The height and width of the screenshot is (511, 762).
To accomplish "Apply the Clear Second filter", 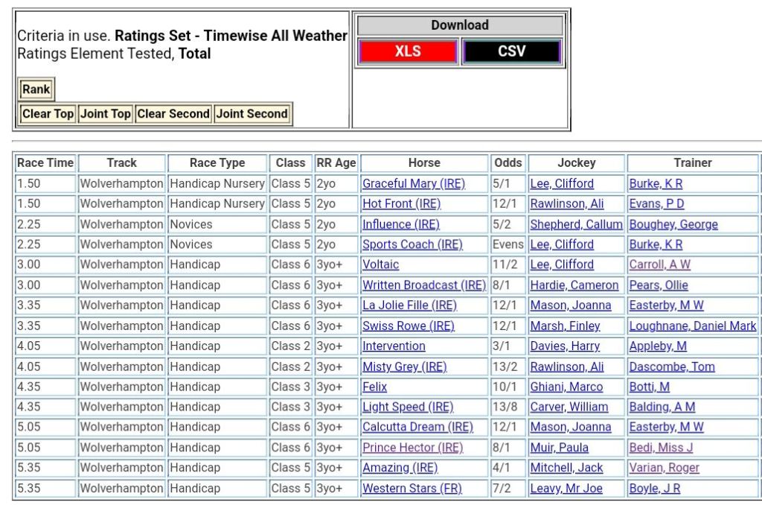I will [173, 114].
